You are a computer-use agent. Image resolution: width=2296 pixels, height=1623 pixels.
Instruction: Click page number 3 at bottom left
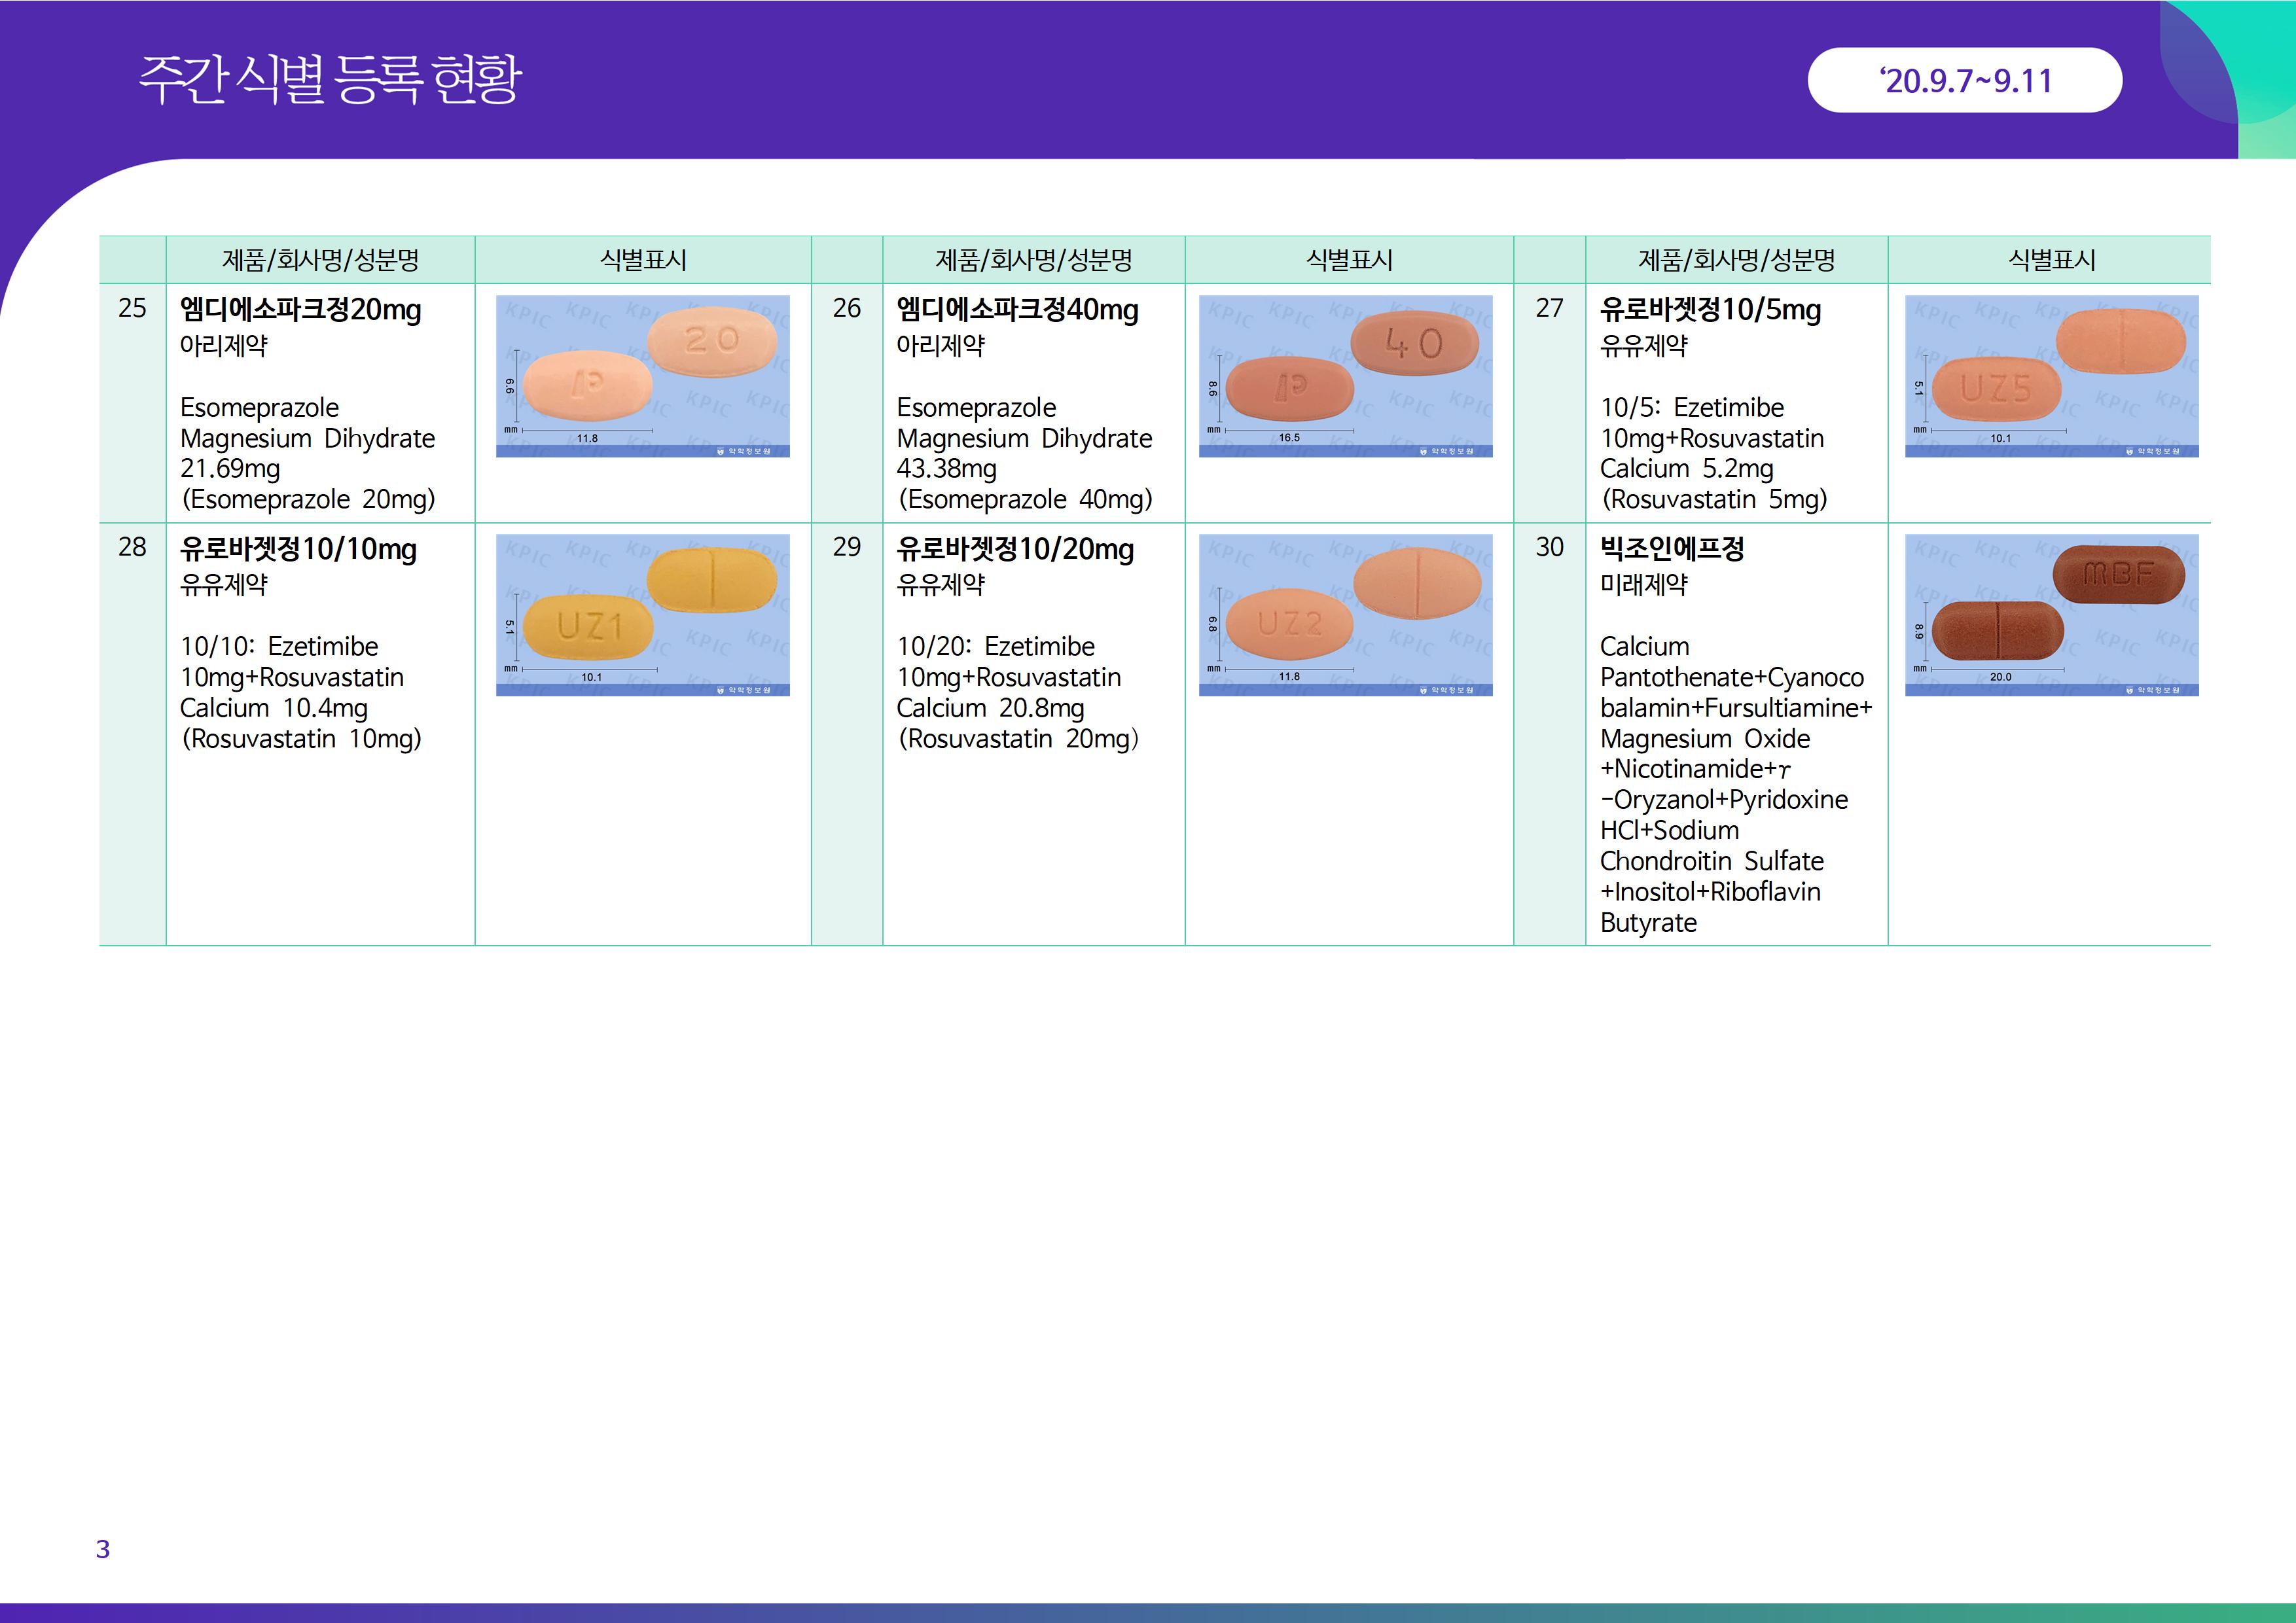[x=103, y=1549]
